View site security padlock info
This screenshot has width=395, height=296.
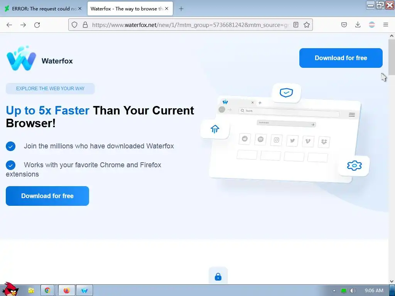click(85, 25)
